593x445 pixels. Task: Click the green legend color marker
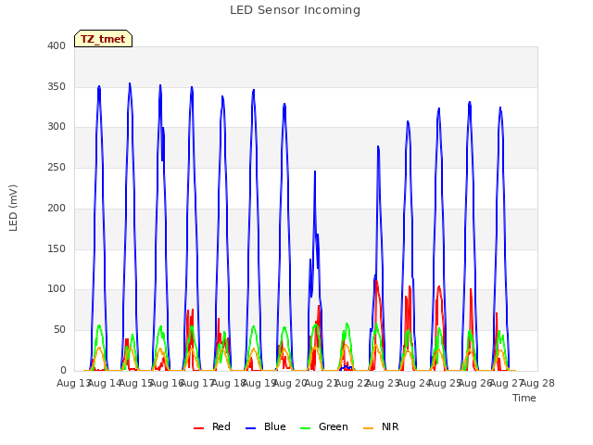click(x=305, y=428)
